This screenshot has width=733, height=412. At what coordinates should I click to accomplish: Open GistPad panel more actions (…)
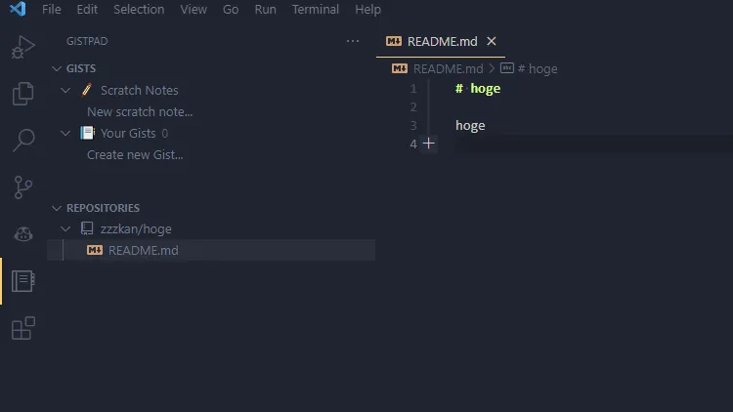(x=353, y=42)
